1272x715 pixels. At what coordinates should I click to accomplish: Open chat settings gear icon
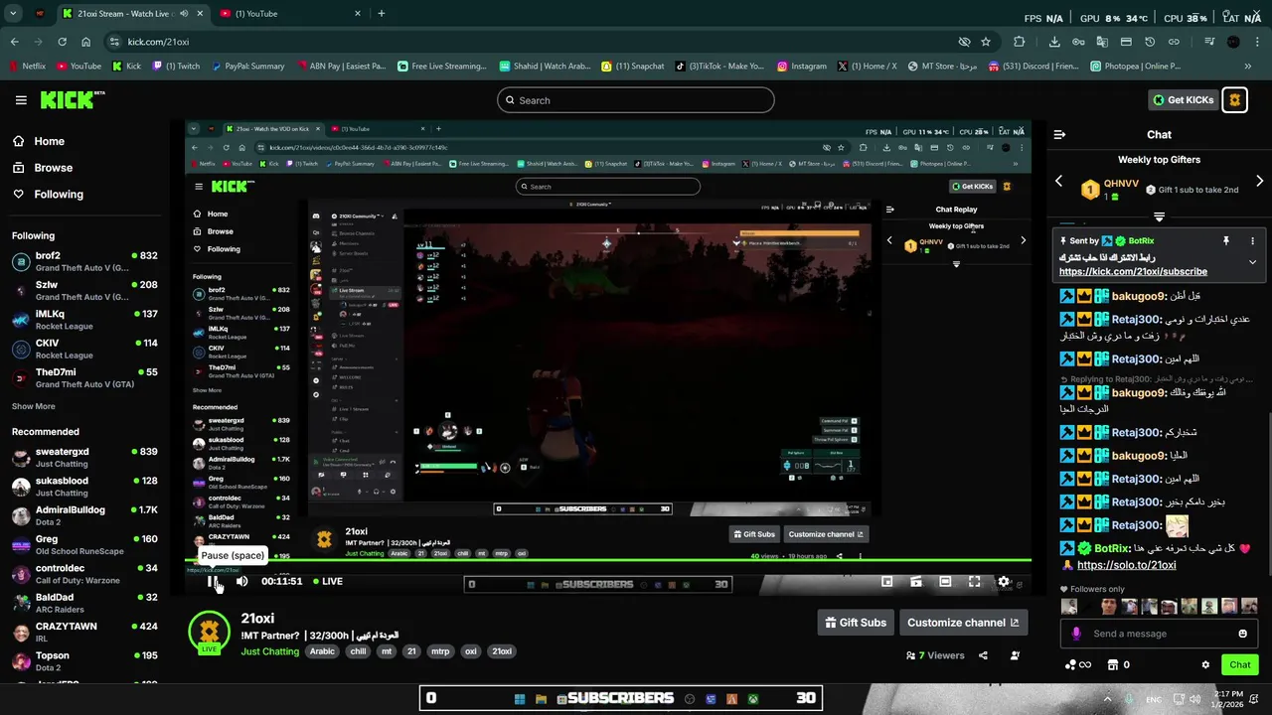click(1205, 665)
